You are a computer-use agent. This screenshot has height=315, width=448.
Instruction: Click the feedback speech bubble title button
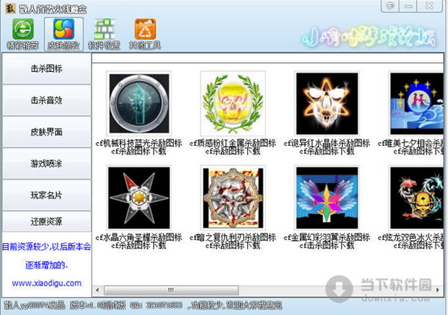(x=390, y=6)
